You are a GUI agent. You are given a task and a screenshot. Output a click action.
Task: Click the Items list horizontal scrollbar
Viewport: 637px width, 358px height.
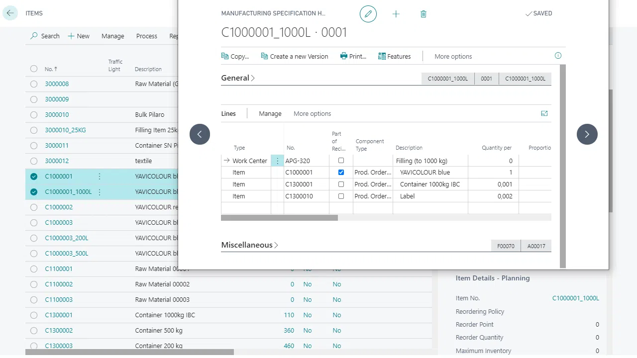coord(129,352)
